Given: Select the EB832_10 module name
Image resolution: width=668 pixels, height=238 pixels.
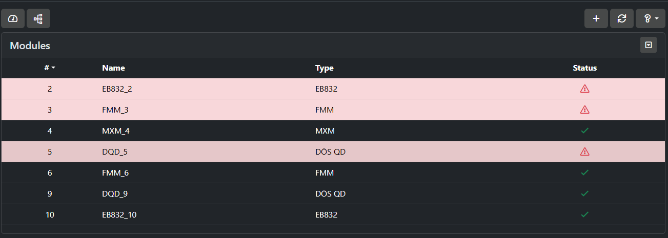Looking at the screenshot, I should tap(119, 214).
